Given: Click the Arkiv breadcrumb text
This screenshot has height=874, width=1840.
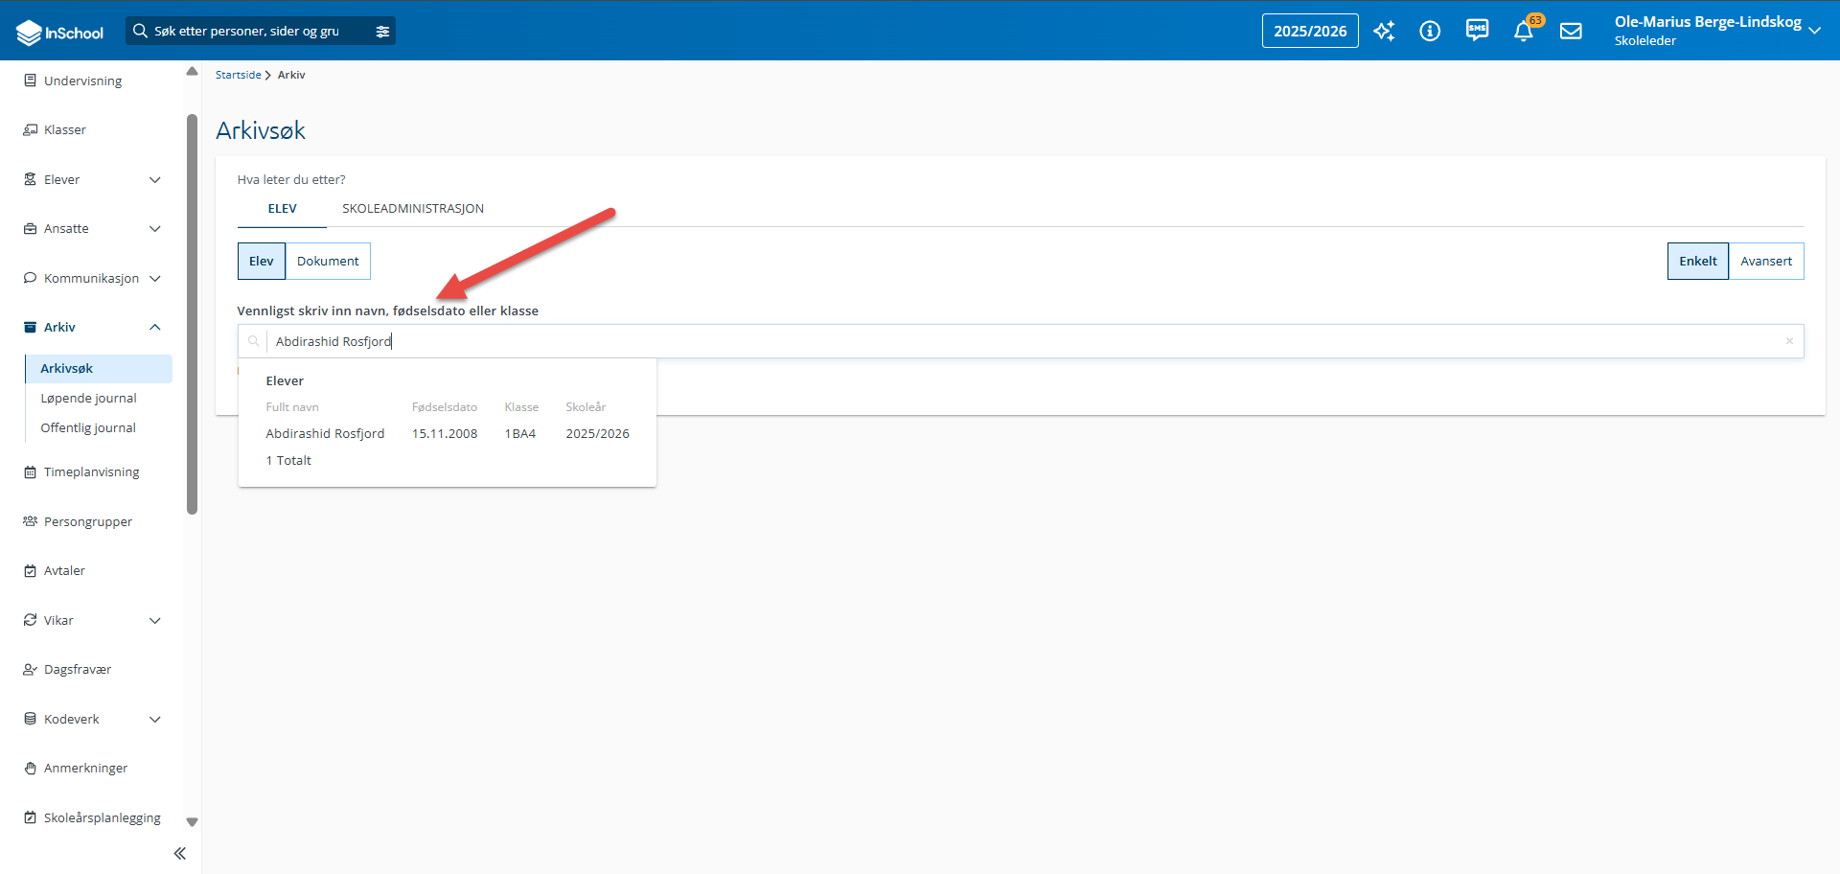Looking at the screenshot, I should [291, 75].
